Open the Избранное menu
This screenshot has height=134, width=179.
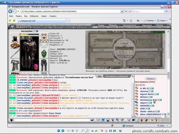(x=34, y=16)
